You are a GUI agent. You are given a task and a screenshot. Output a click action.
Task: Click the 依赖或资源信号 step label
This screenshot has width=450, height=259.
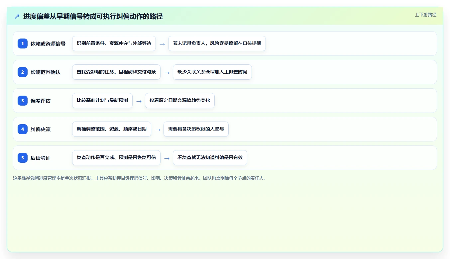coord(48,43)
